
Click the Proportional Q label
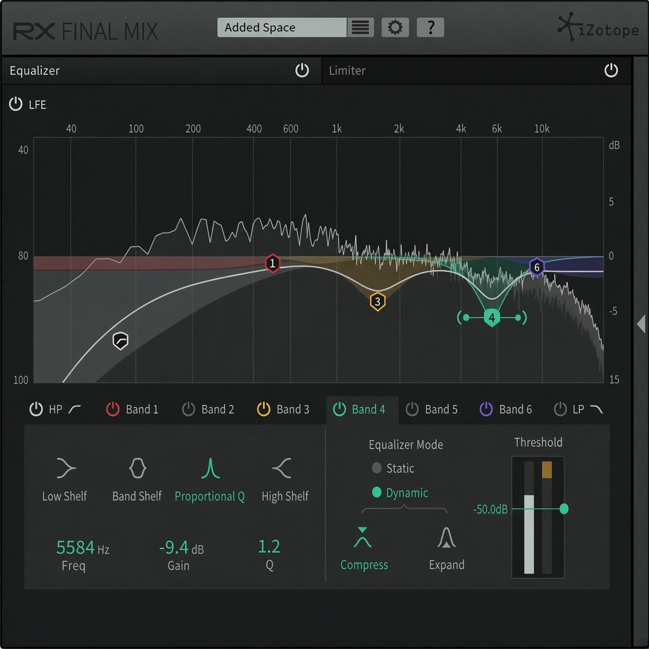(210, 496)
